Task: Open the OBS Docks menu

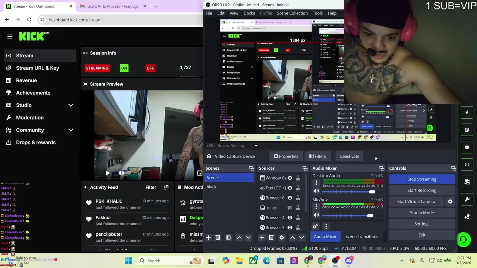Action: point(249,13)
